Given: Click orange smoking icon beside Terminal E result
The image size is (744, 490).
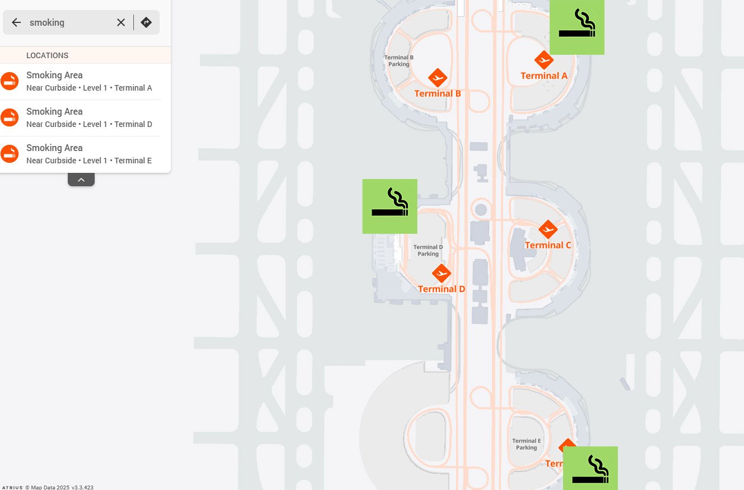Looking at the screenshot, I should (10, 153).
